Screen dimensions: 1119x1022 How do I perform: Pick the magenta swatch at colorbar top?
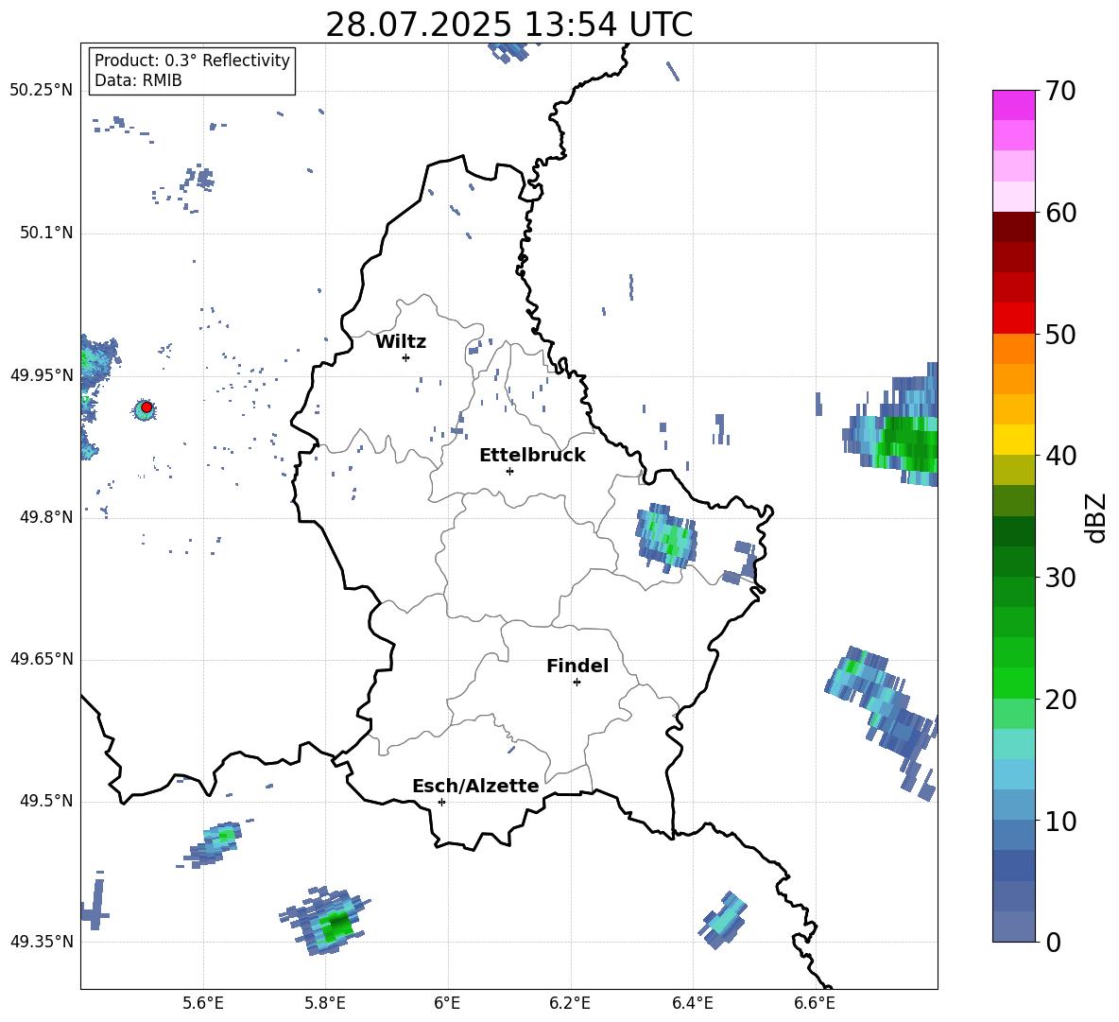tap(1013, 105)
